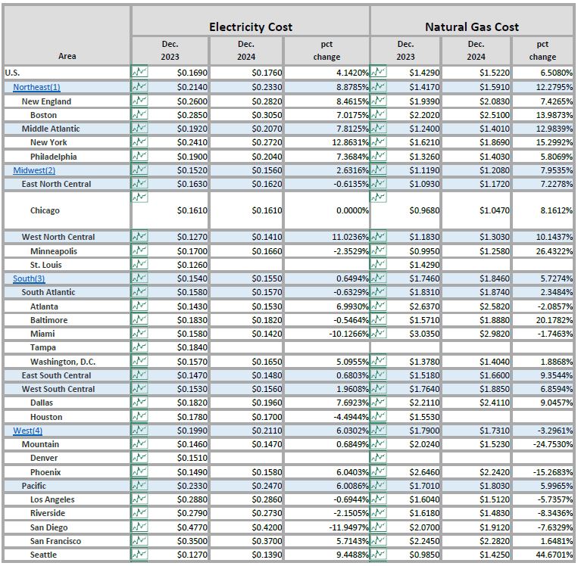The image size is (578, 566).
Task: Select the Natural Gas Cost header
Action: [x=471, y=26]
